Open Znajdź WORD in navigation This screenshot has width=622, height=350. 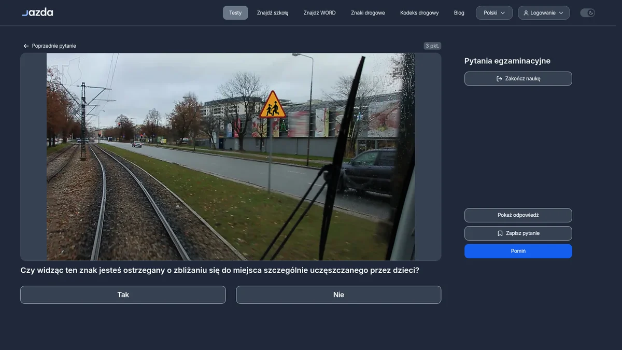(320, 13)
